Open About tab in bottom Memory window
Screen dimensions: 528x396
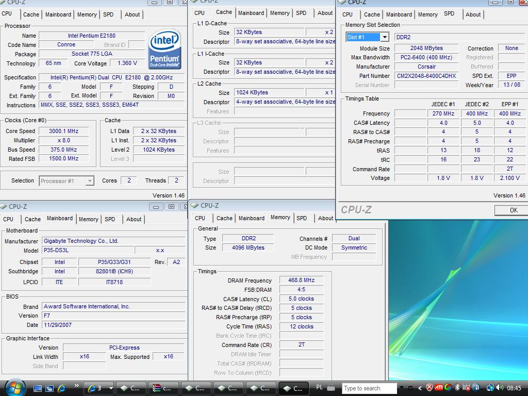pyautogui.click(x=325, y=218)
